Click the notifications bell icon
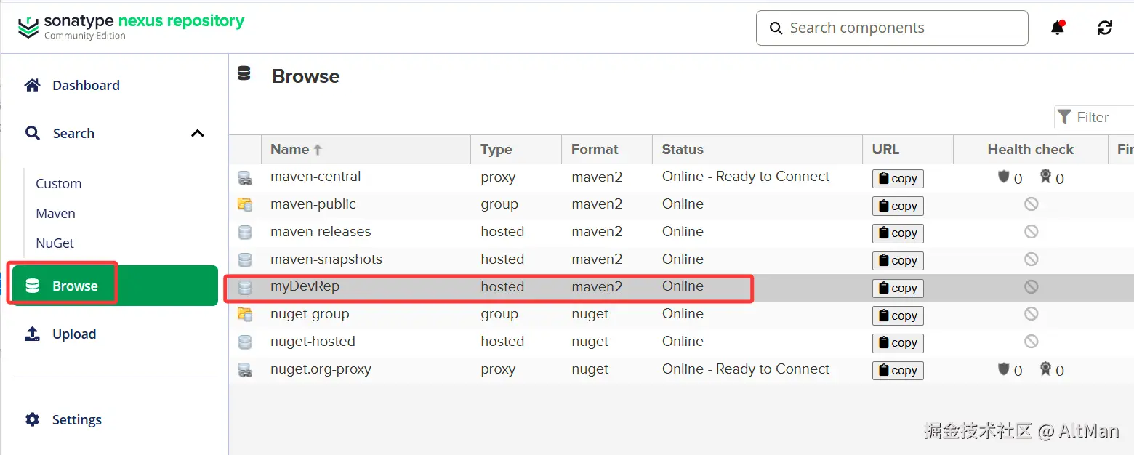The height and width of the screenshot is (455, 1134). tap(1058, 28)
